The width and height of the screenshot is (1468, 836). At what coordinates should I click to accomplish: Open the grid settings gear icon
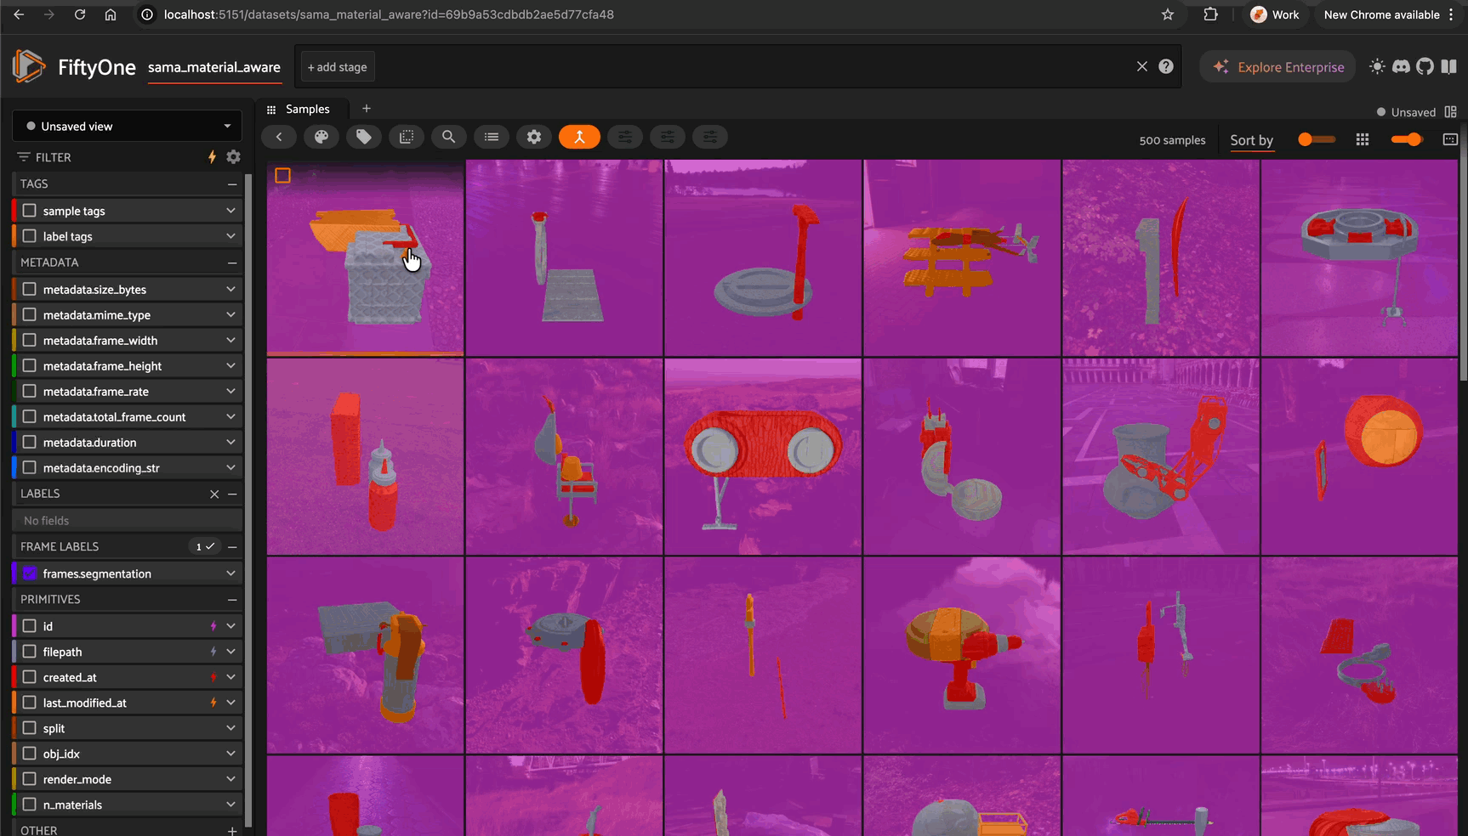tap(534, 137)
